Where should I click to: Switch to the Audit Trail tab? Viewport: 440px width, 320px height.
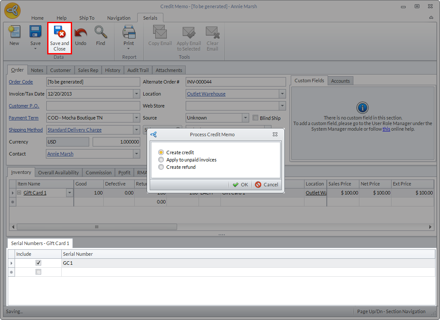pyautogui.click(x=138, y=70)
